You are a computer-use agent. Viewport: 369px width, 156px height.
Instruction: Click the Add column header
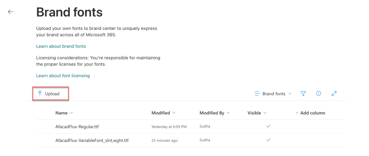312,113
